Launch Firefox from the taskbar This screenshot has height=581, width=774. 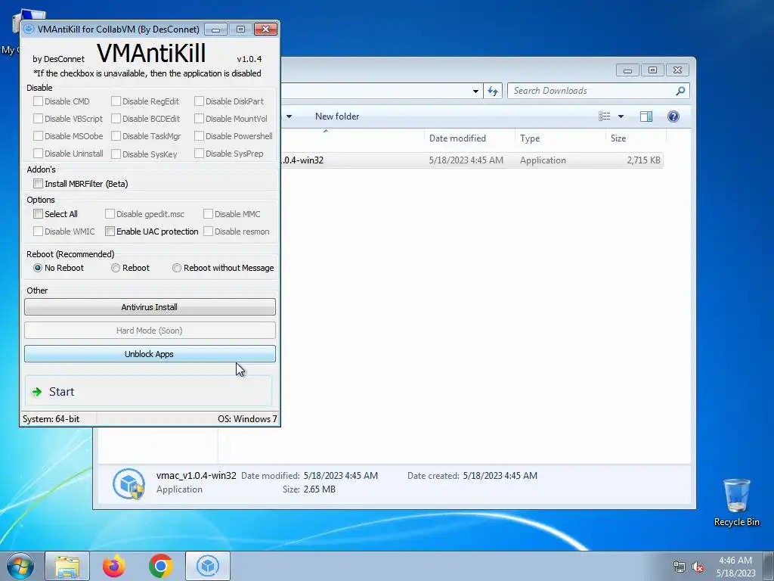click(x=114, y=566)
